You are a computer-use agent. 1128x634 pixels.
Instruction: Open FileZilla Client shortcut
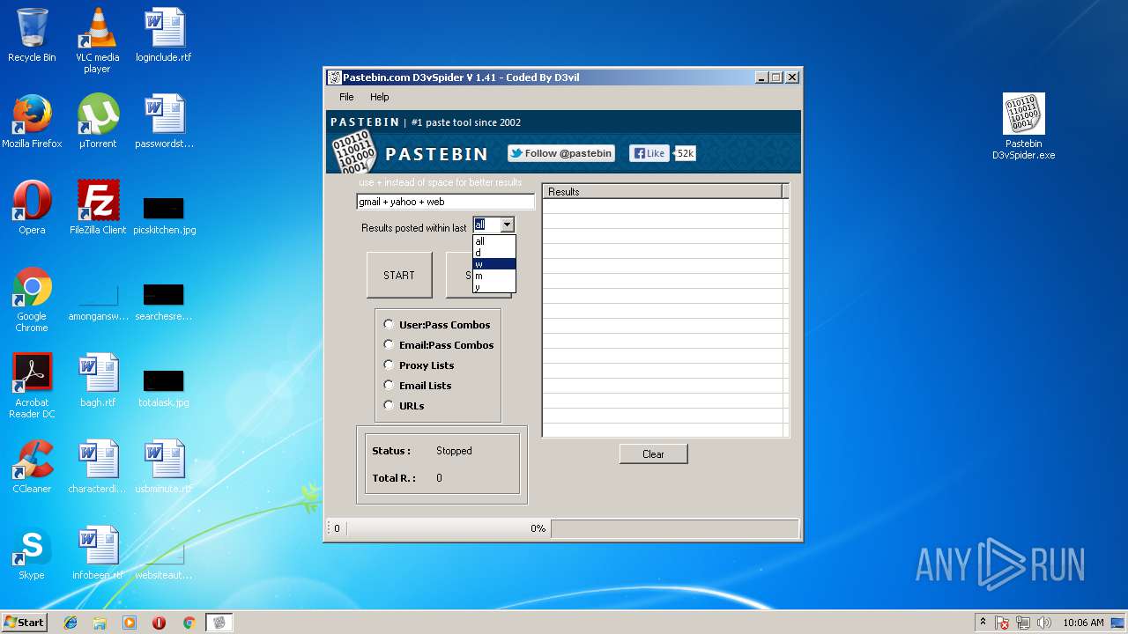tap(97, 208)
